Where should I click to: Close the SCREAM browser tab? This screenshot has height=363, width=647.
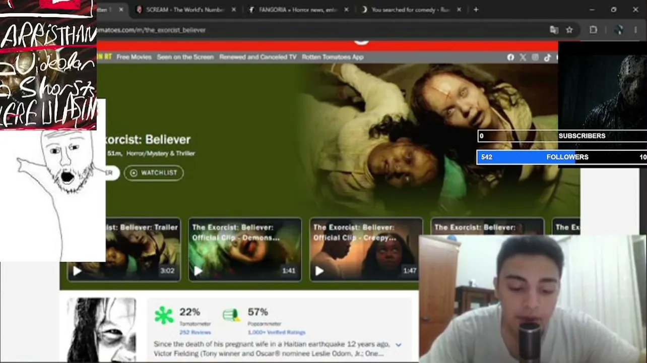click(235, 10)
